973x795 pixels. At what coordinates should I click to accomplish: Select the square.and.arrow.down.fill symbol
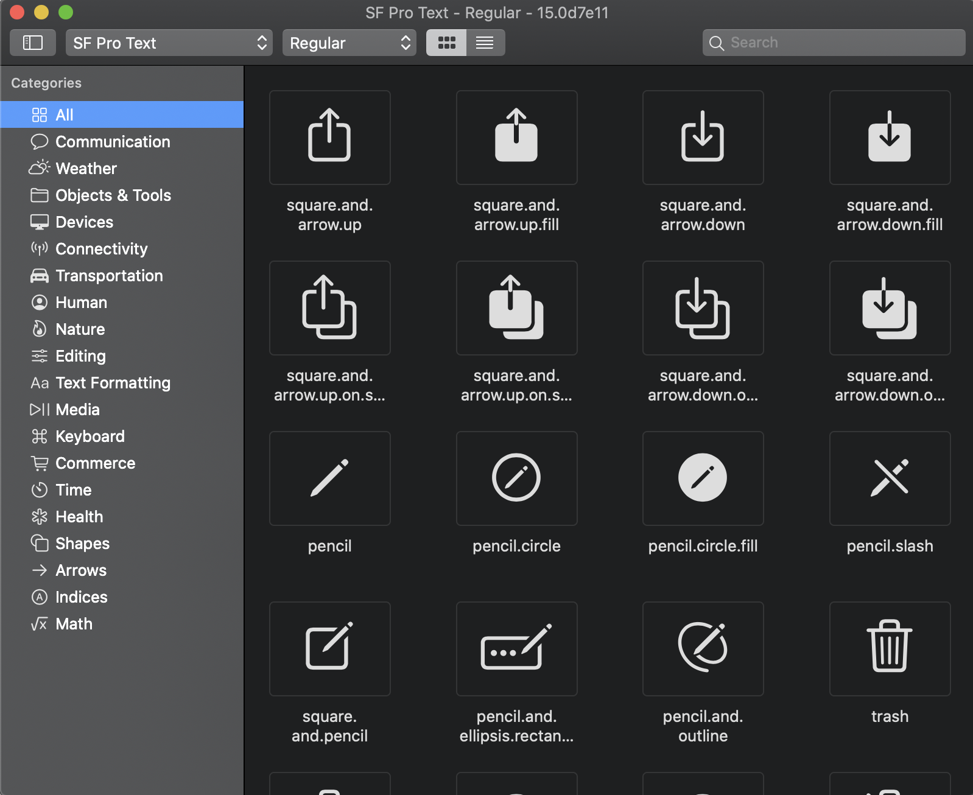(890, 138)
